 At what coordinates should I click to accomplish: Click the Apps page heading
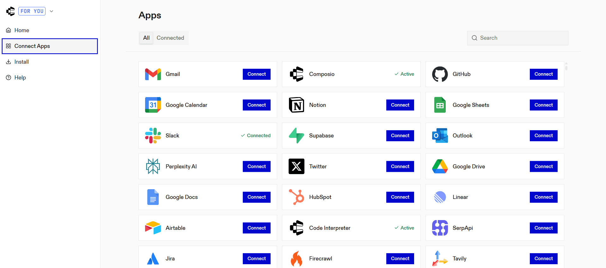[150, 15]
